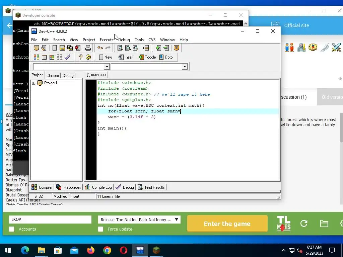Click the About smiley face icon

88,57
